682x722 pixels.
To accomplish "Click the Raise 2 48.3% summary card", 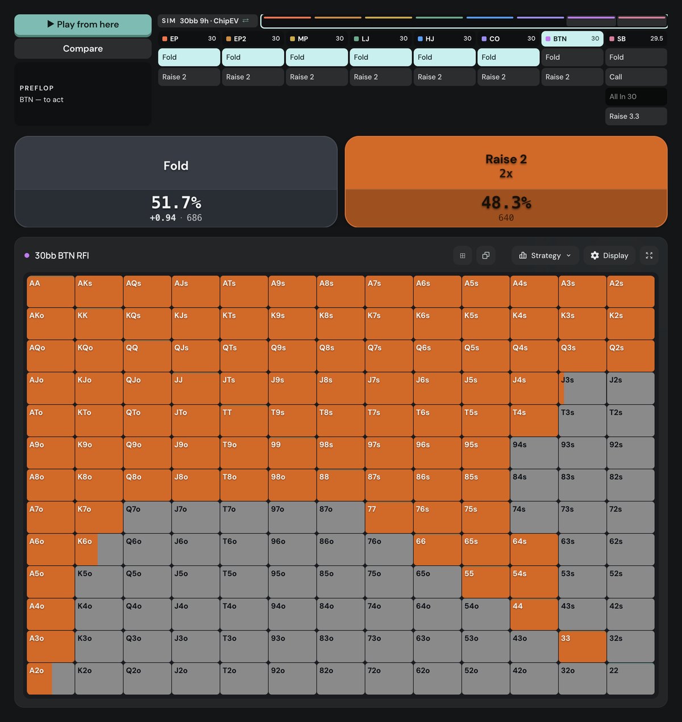I will [506, 182].
